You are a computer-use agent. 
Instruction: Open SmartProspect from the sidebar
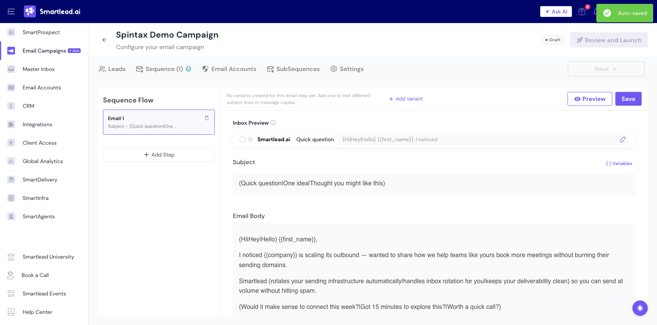[41, 32]
